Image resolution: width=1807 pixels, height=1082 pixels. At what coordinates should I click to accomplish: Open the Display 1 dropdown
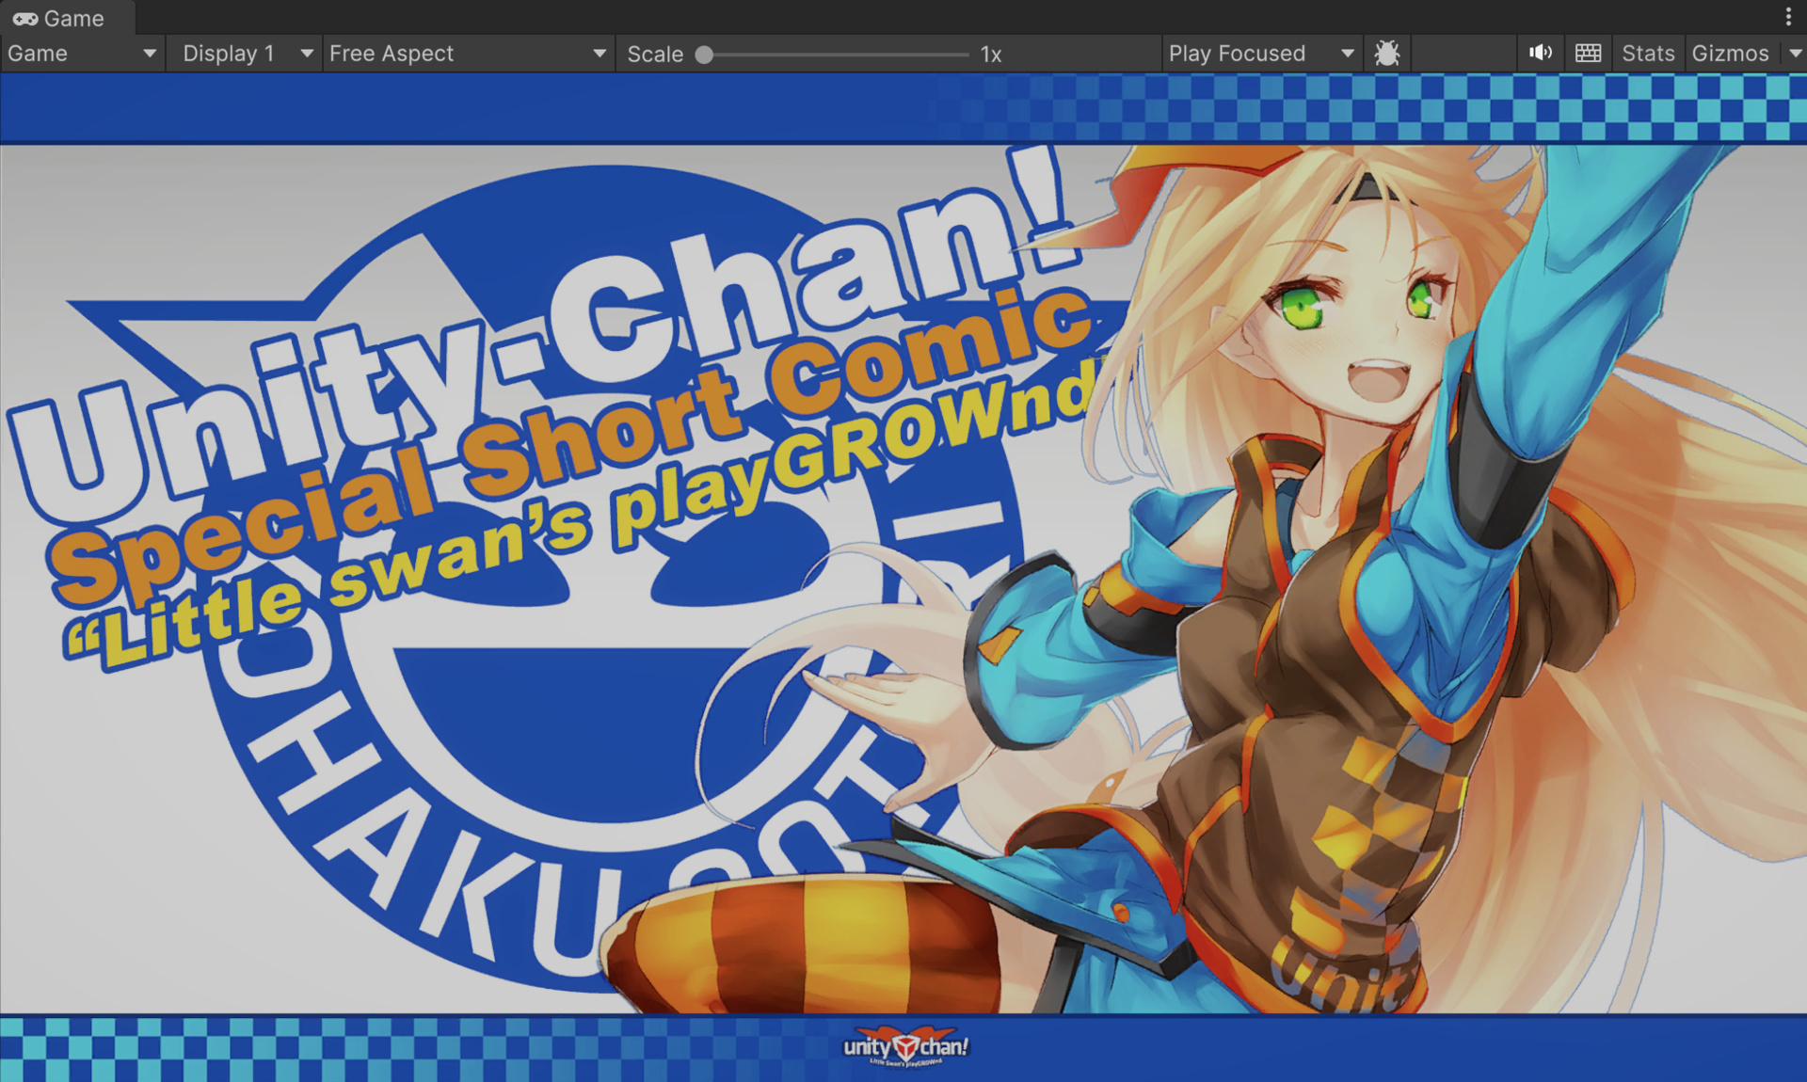click(x=246, y=54)
